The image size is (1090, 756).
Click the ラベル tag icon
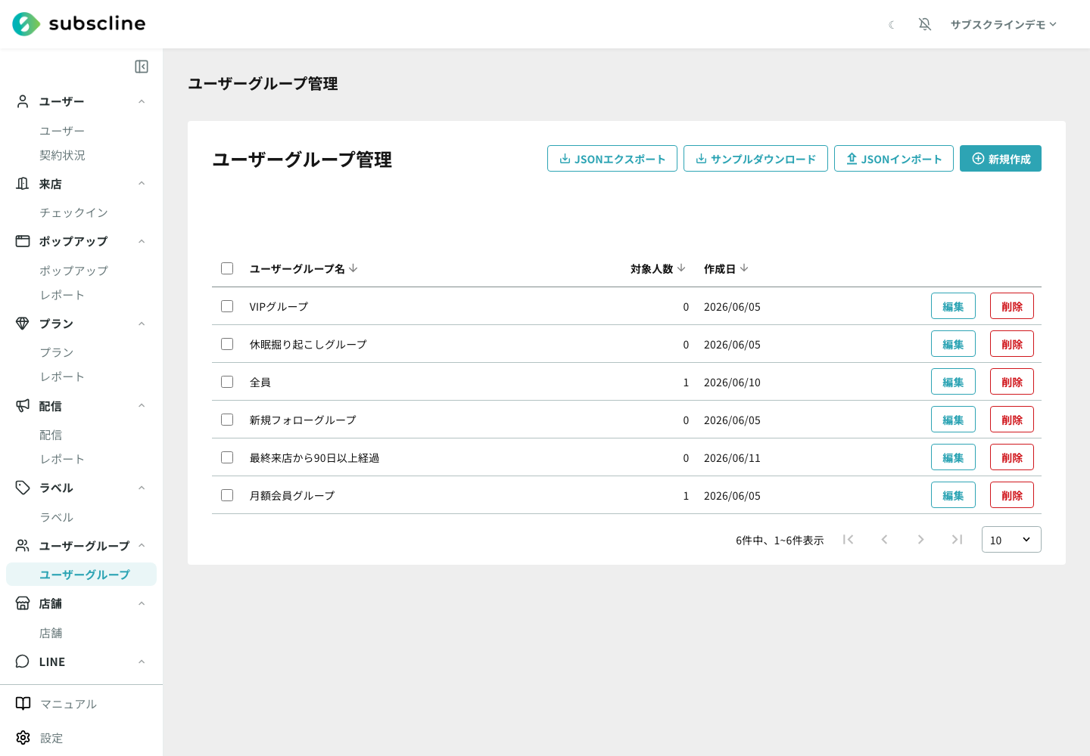pos(23,488)
